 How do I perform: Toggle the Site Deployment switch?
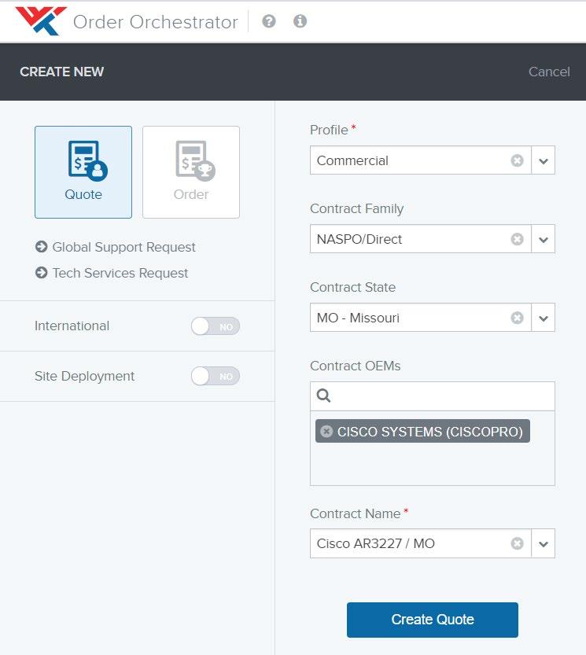click(216, 376)
